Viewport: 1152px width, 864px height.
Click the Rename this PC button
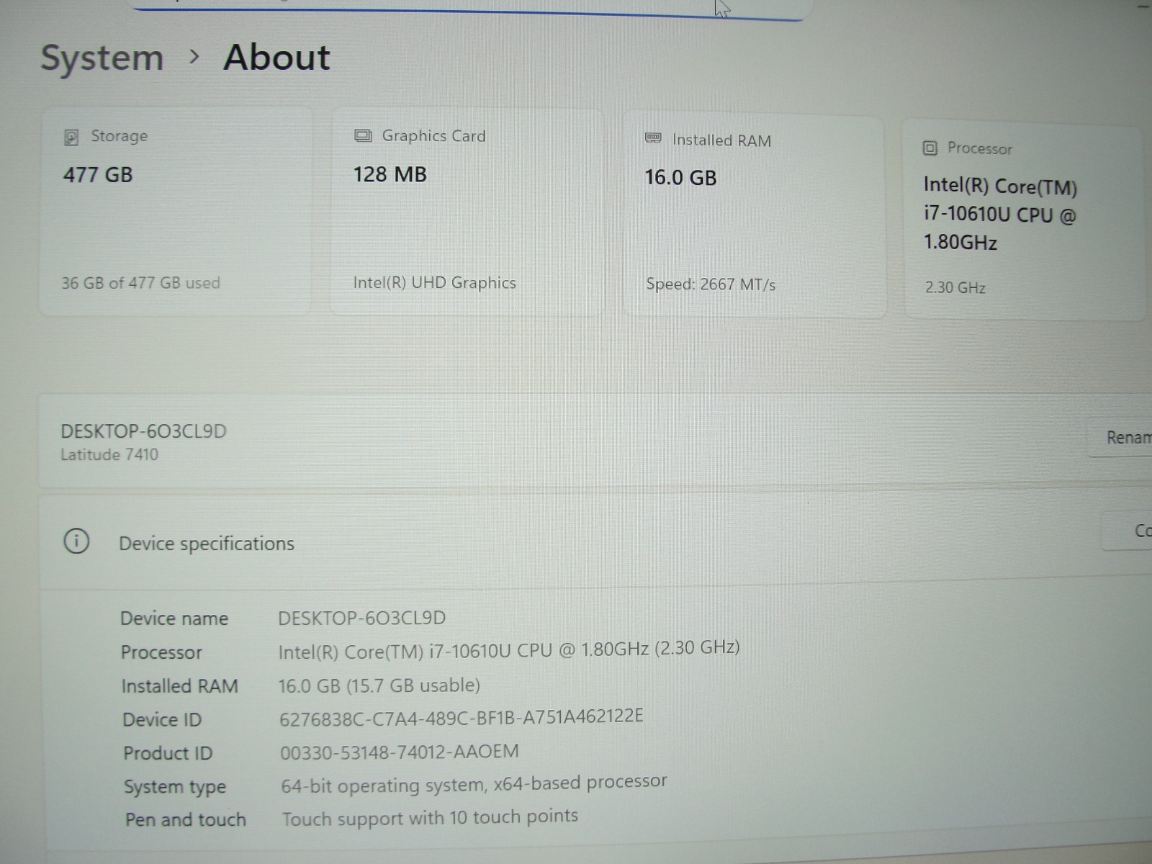click(1120, 437)
